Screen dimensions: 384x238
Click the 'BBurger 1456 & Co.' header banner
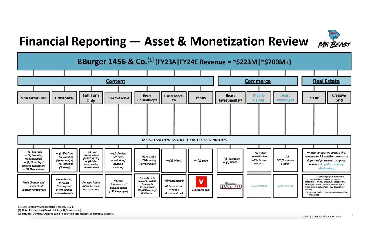pos(184,62)
